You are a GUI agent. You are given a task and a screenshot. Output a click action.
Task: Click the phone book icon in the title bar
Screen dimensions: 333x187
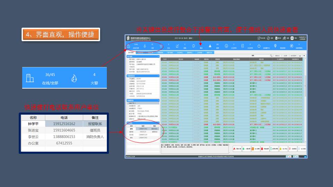coord(276,38)
